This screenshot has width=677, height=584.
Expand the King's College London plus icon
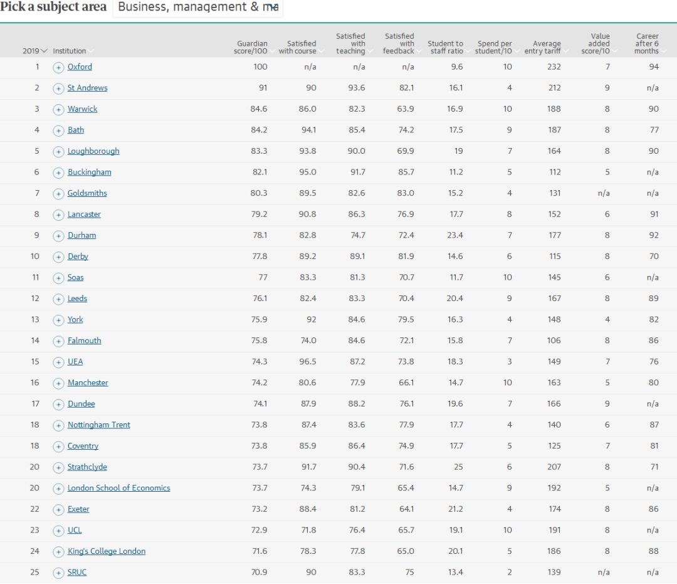pos(58,551)
